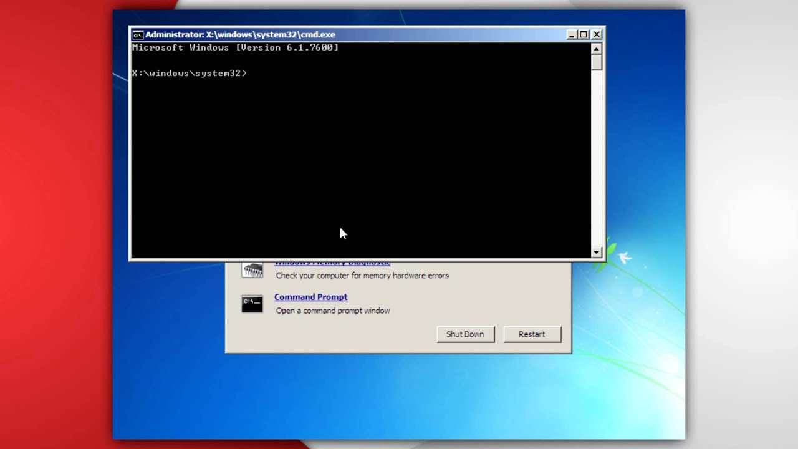Click the Shut Down button
The height and width of the screenshot is (449, 798).
pyautogui.click(x=465, y=334)
